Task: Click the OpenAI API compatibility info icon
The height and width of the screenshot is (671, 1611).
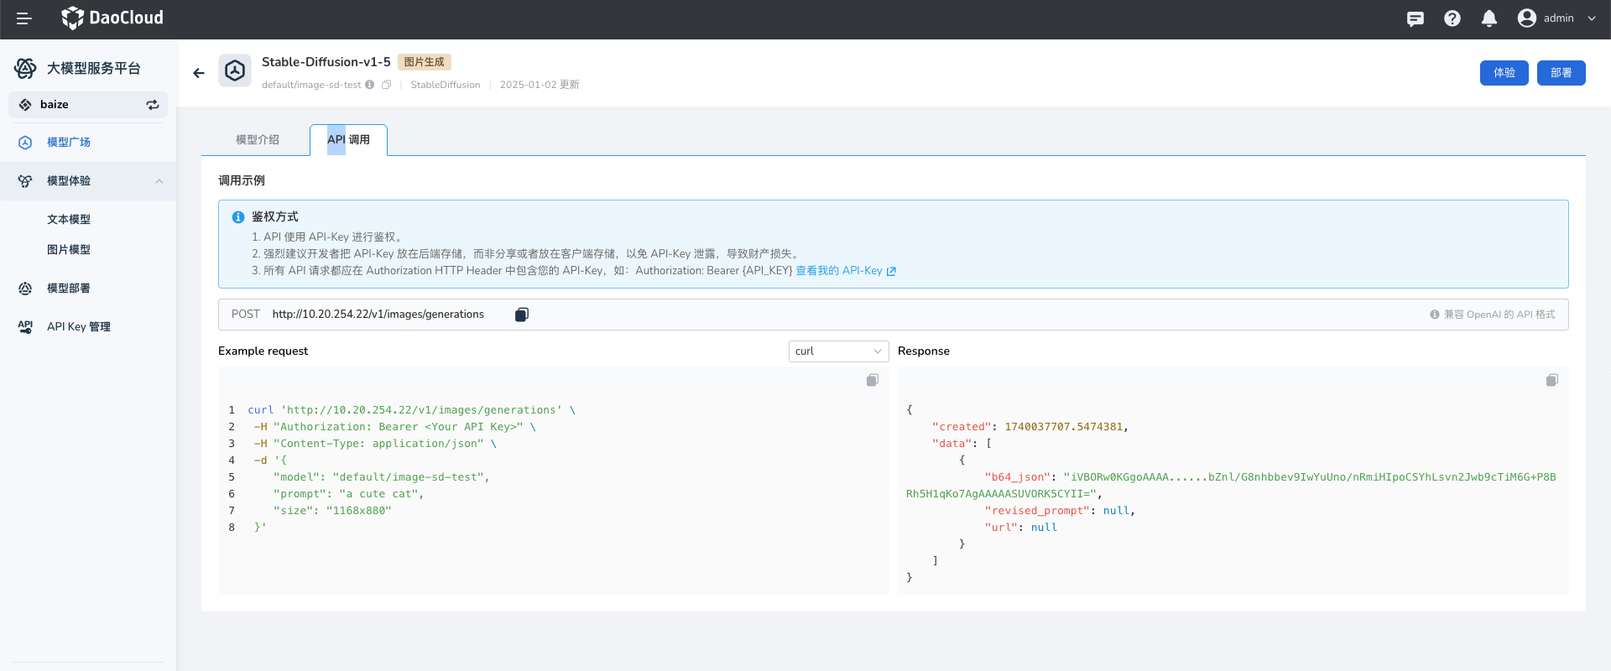Action: [1435, 315]
